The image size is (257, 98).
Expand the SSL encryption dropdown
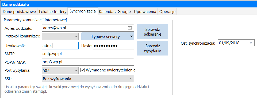pyautogui.click(x=88, y=79)
